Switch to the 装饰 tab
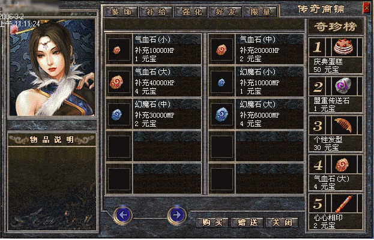Viewport: 374px width, 240px height. 121,11
